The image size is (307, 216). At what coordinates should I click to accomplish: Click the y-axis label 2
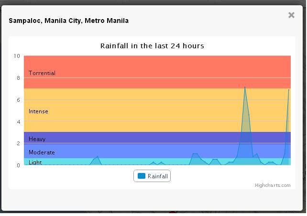coord(18,143)
